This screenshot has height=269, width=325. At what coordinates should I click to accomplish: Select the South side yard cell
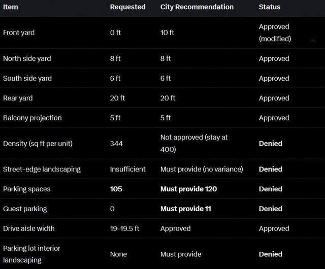27,78
